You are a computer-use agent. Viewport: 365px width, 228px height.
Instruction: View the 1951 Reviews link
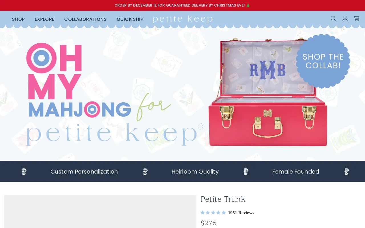(x=241, y=213)
